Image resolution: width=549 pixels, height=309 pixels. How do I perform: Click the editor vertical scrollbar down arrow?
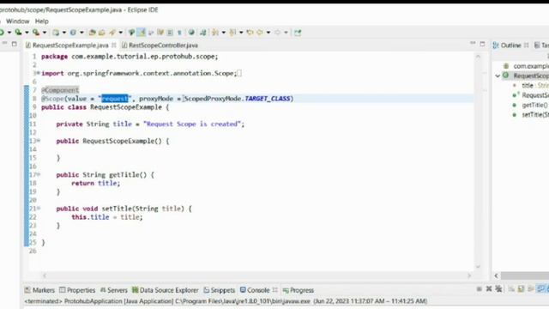point(478,267)
